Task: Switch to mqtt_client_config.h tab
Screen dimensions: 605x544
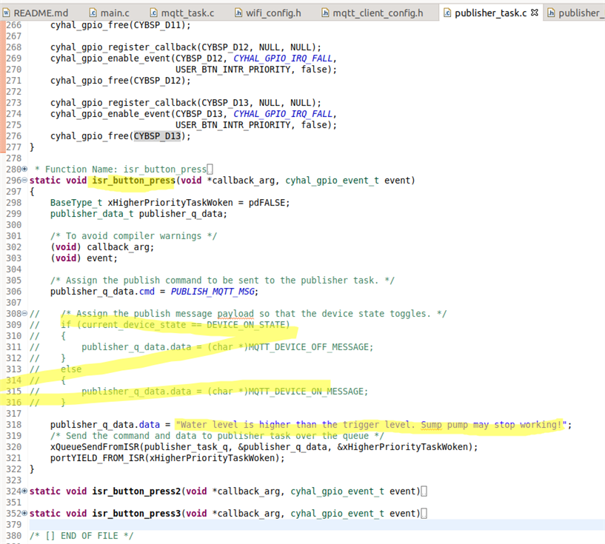Action: coord(372,13)
